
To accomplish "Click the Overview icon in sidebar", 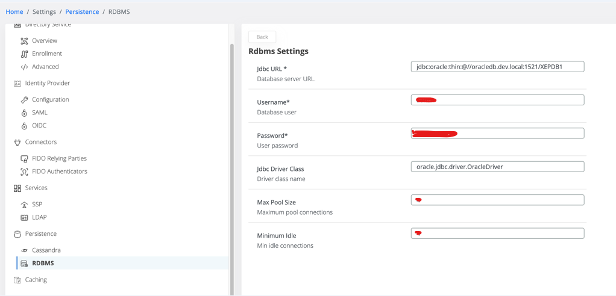I will 24,41.
